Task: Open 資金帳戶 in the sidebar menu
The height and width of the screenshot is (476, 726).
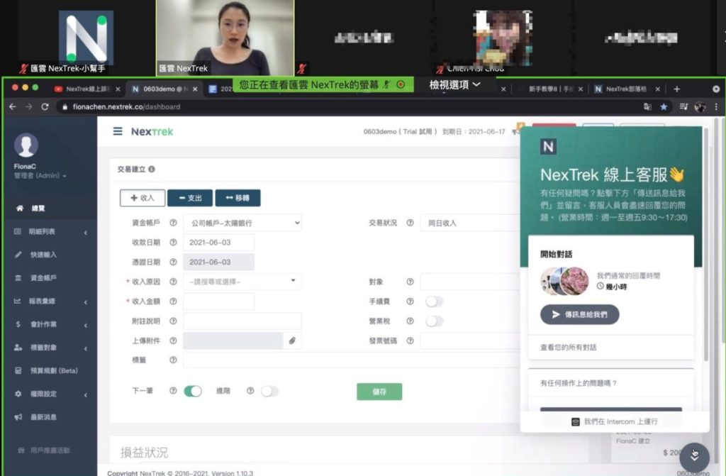Action: 50,278
